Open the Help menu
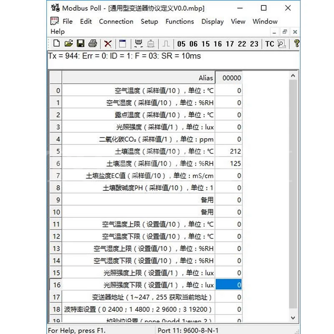 58,32
